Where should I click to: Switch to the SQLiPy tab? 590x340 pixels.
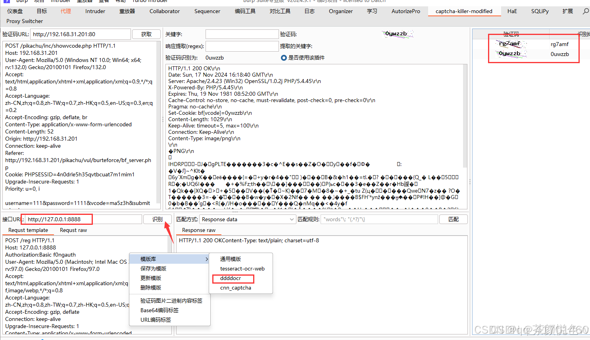click(540, 11)
